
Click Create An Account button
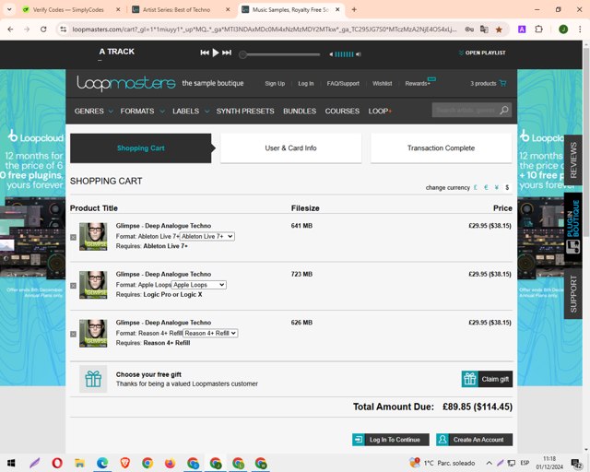474,440
